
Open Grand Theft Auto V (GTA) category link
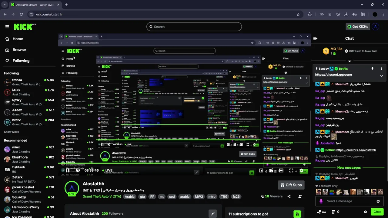point(102,197)
